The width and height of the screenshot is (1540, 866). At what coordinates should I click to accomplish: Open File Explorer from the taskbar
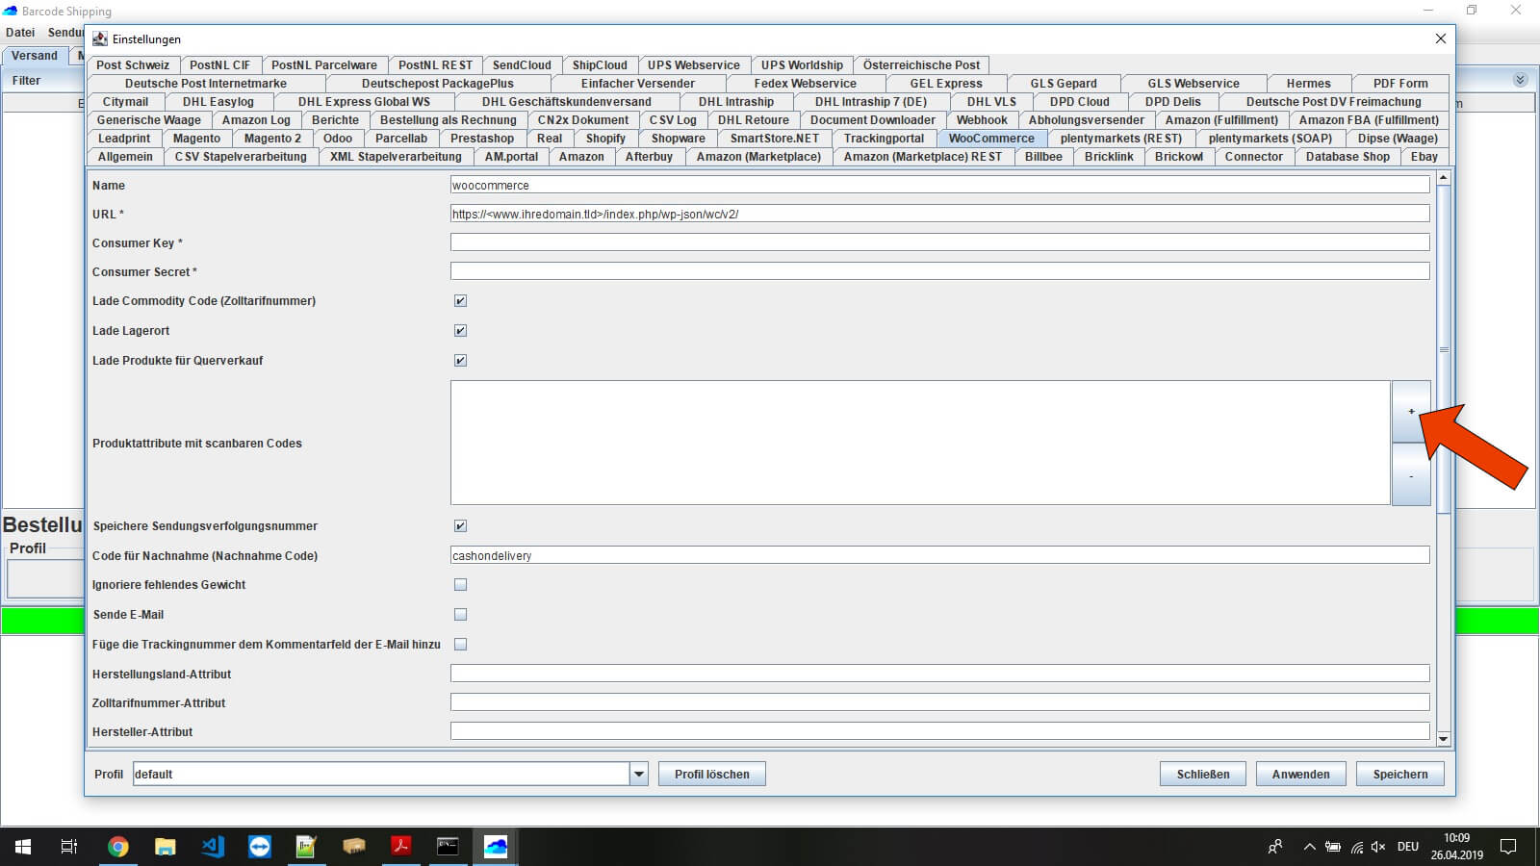pos(166,847)
